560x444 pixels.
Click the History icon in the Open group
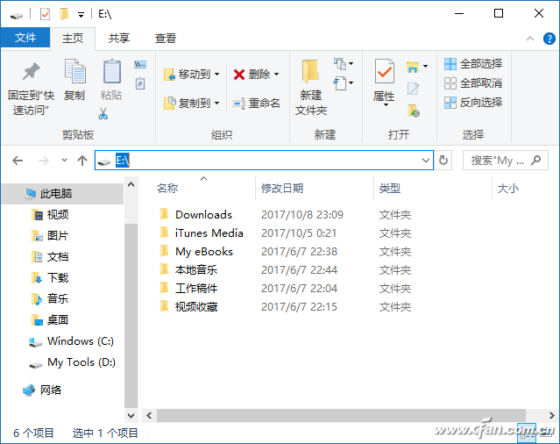[x=414, y=111]
